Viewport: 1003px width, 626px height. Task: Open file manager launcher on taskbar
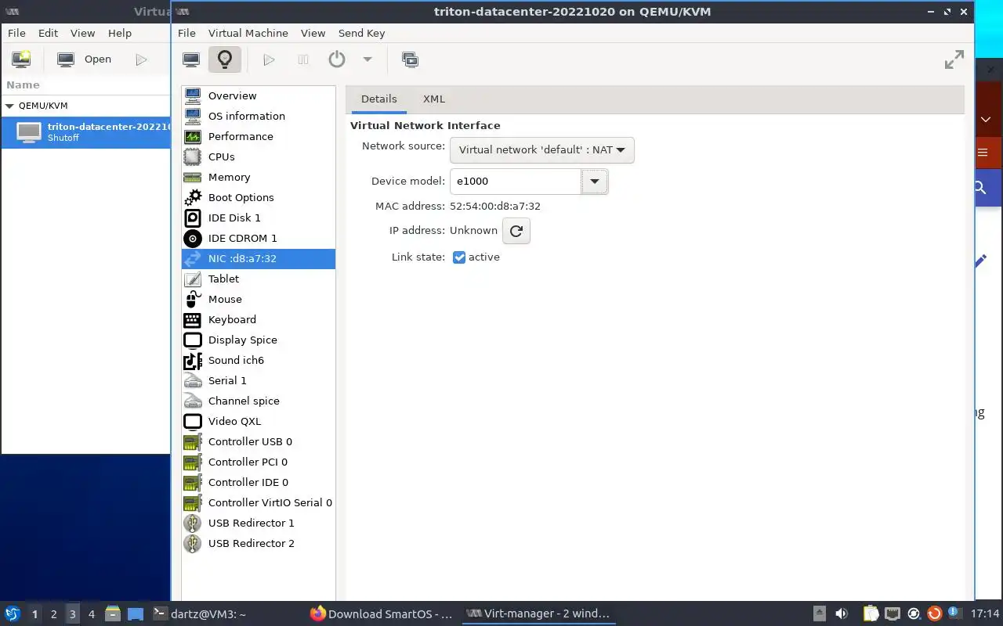(113, 614)
